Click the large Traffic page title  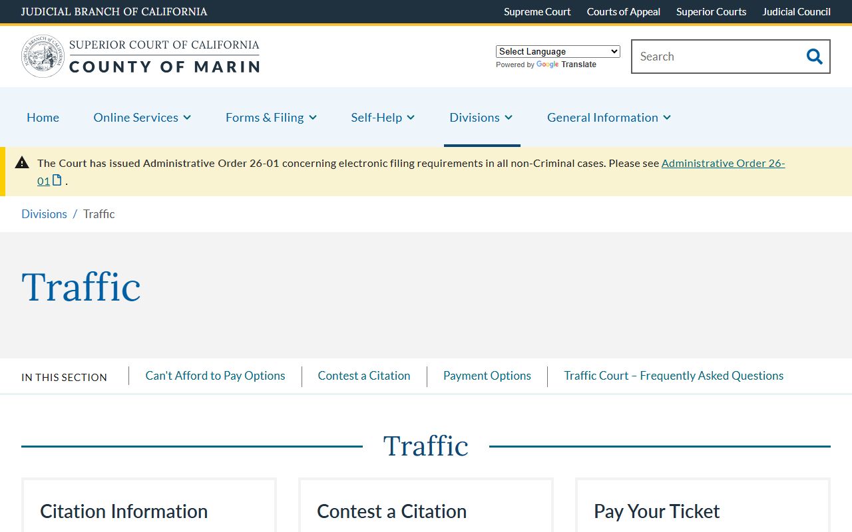pos(81,287)
